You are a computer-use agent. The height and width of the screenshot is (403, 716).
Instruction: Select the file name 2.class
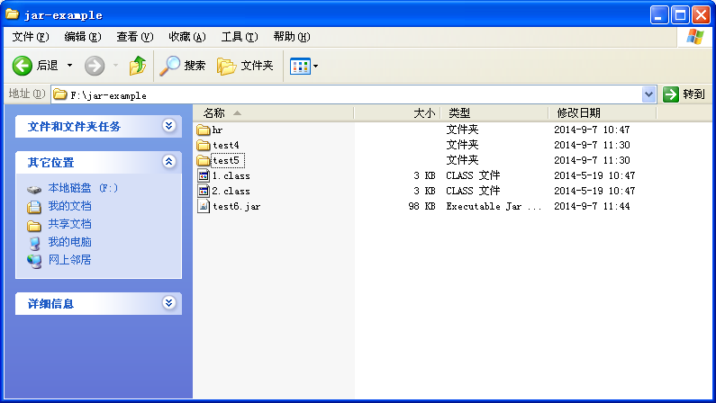pos(231,191)
